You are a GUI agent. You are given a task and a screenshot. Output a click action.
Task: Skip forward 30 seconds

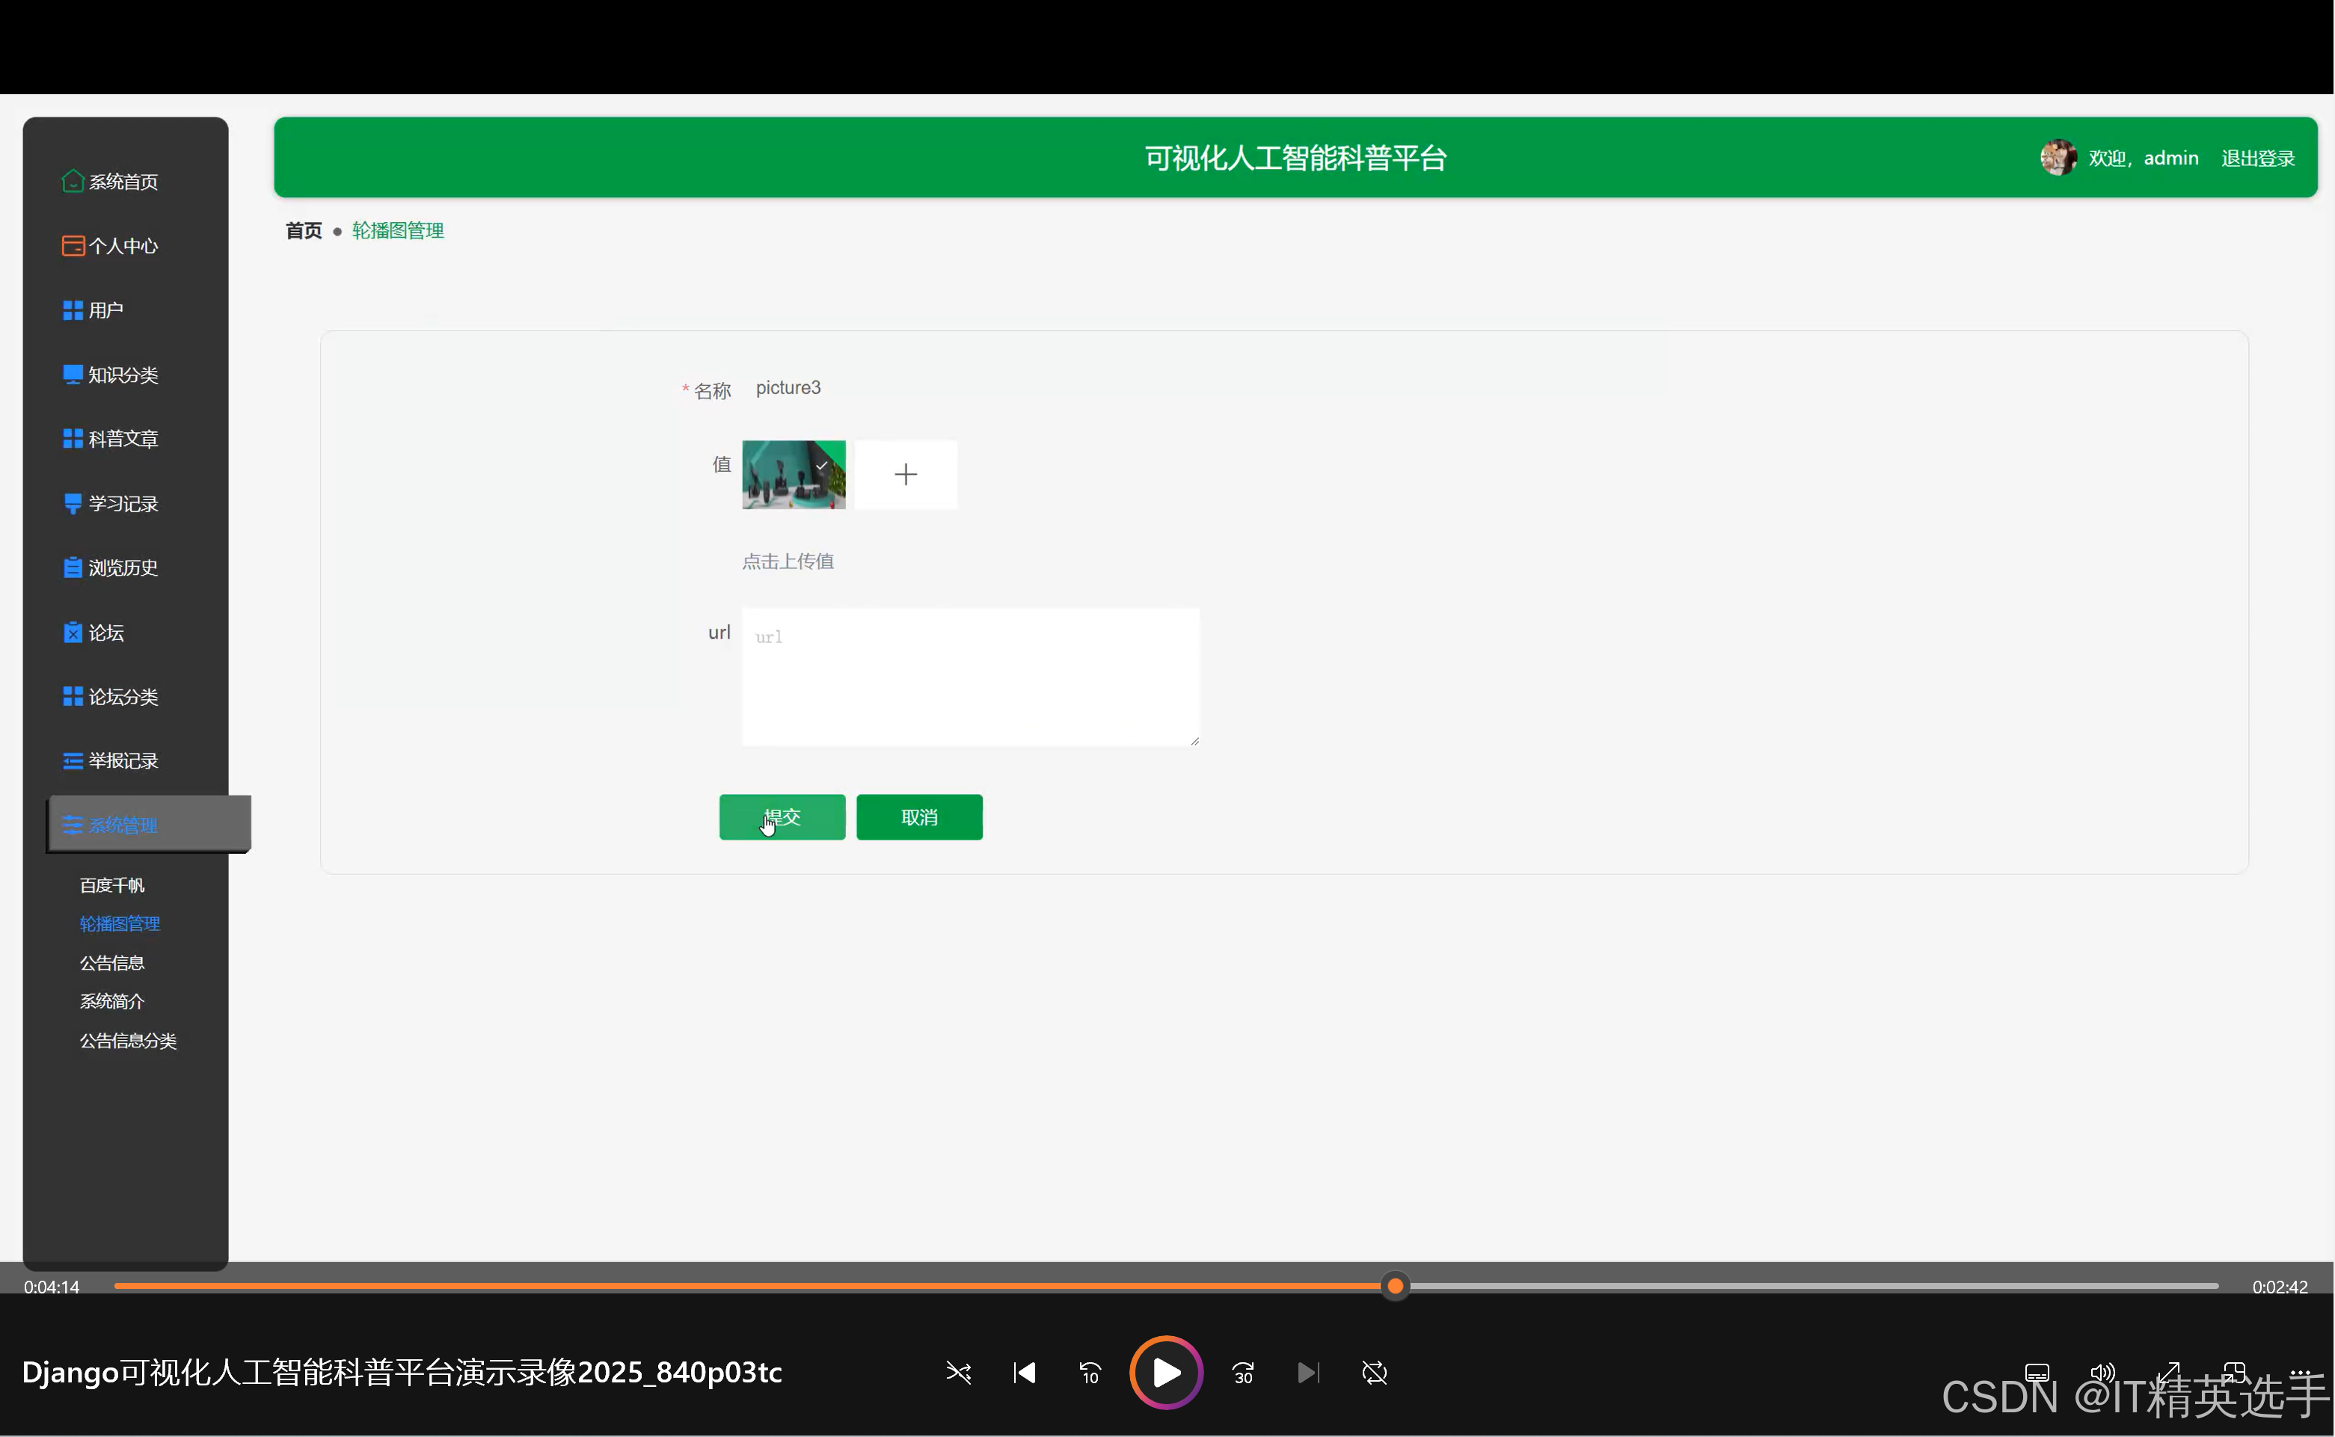(1242, 1373)
